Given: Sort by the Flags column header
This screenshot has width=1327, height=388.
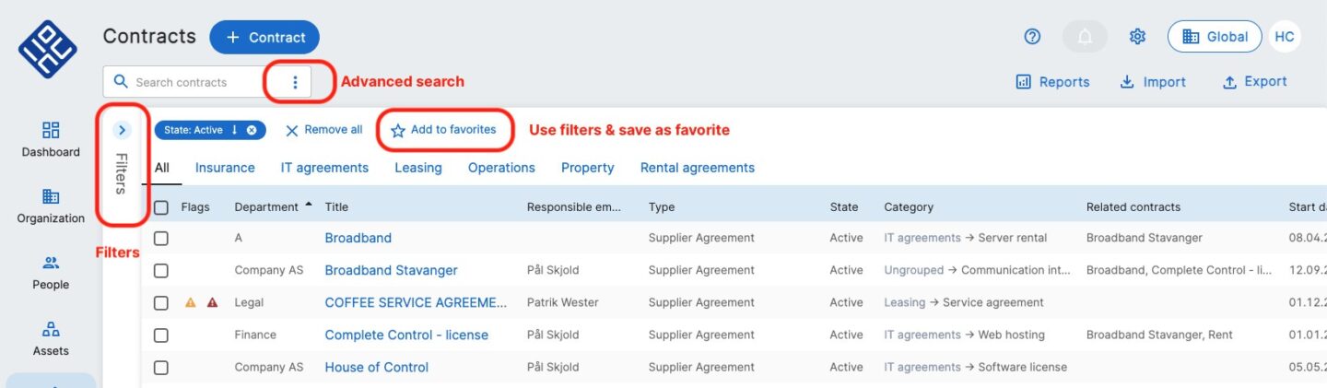Looking at the screenshot, I should pos(195,206).
